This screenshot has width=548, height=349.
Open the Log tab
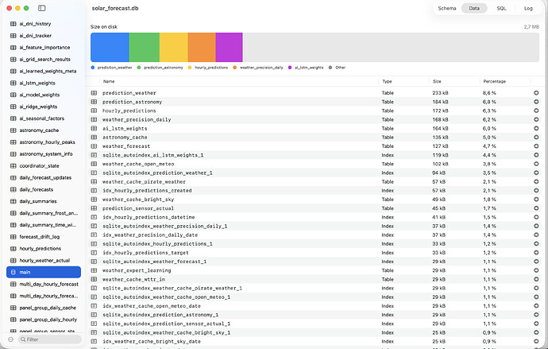point(528,8)
